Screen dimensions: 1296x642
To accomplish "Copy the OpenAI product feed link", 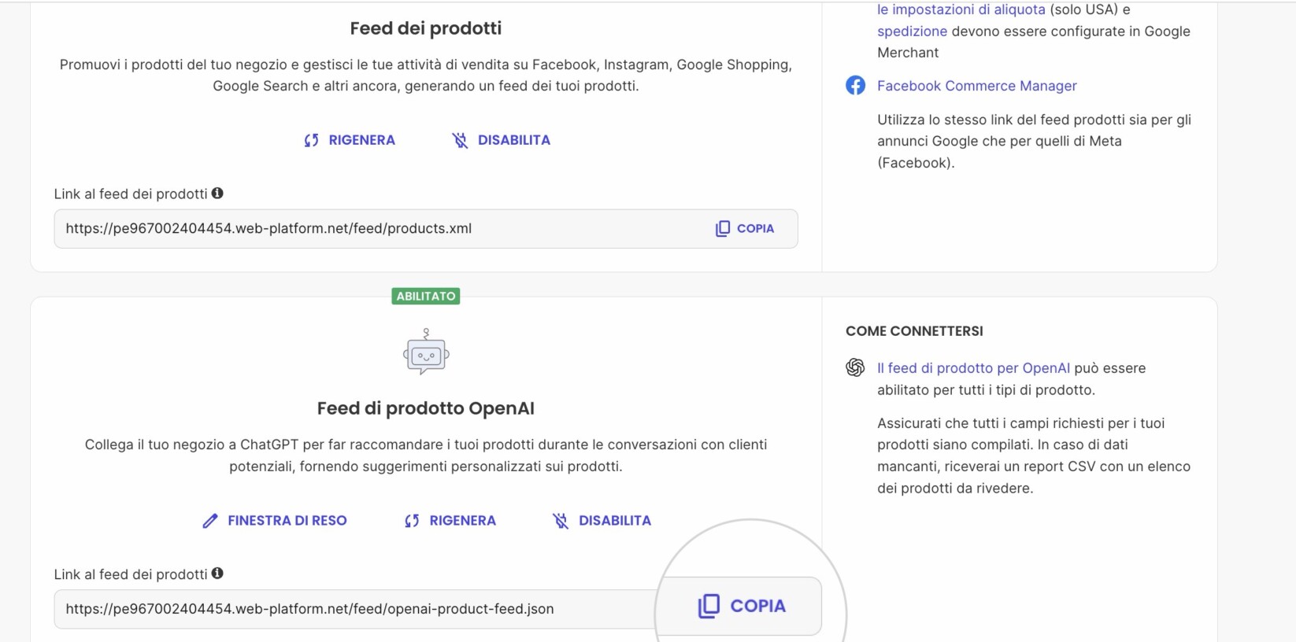I will pos(742,606).
